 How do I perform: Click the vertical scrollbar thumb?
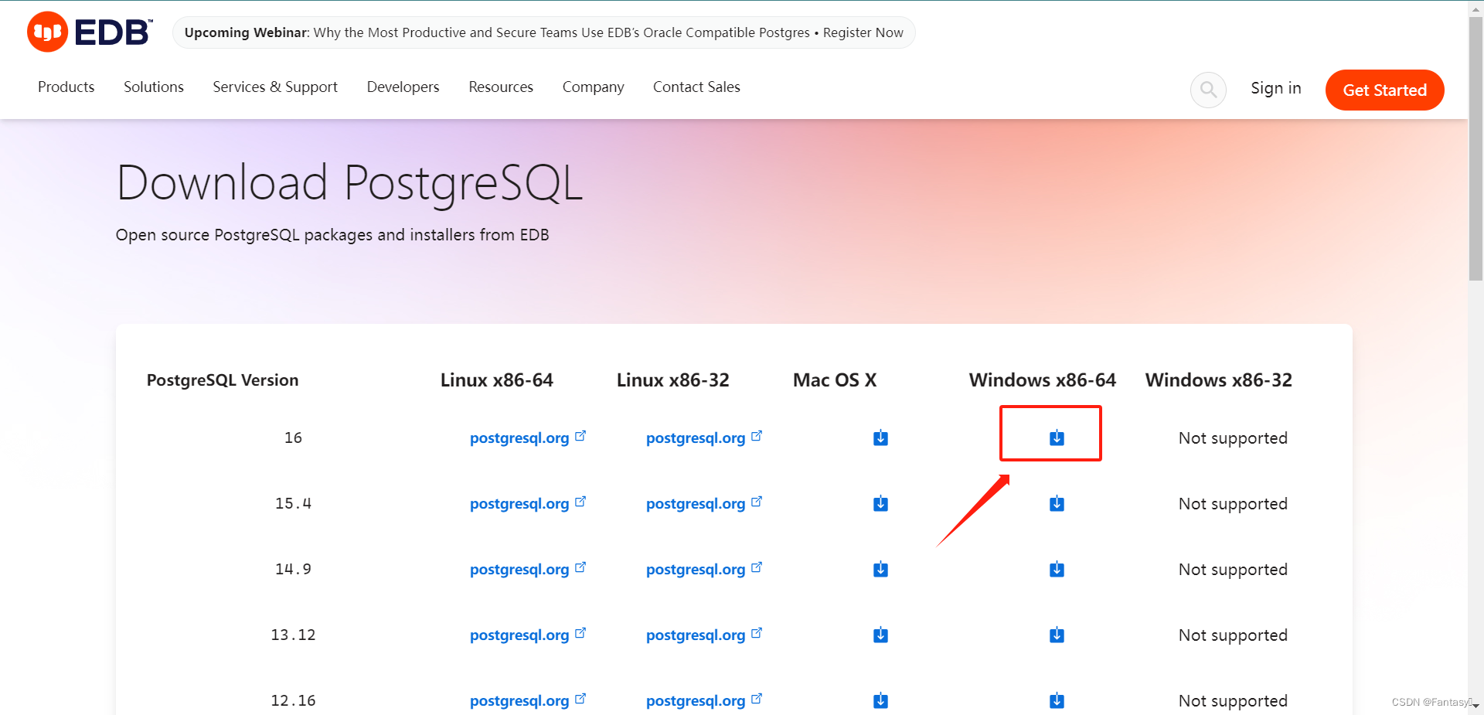(1475, 147)
